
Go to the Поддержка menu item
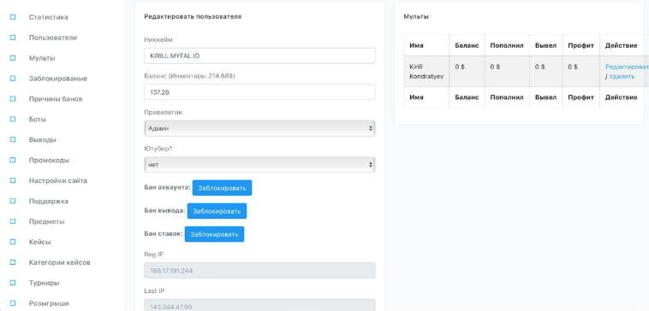(x=49, y=201)
